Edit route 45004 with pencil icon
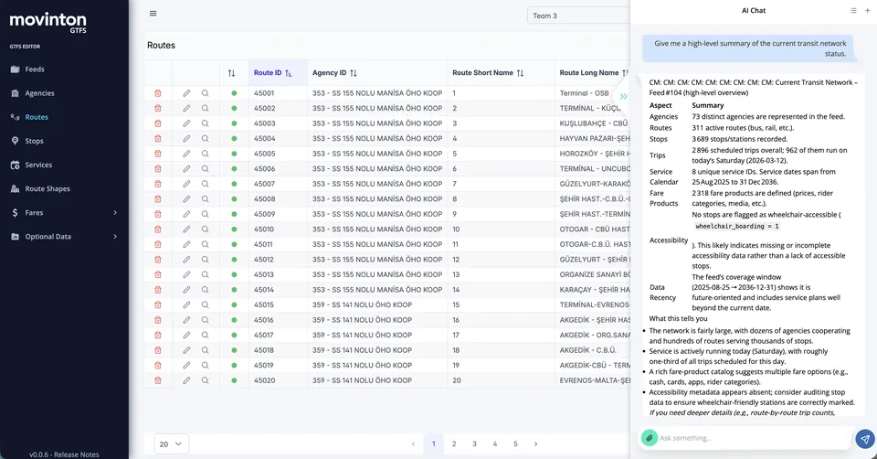 [186, 139]
